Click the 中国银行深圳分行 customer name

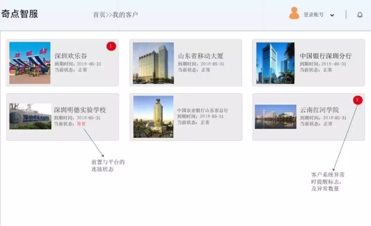326,56
